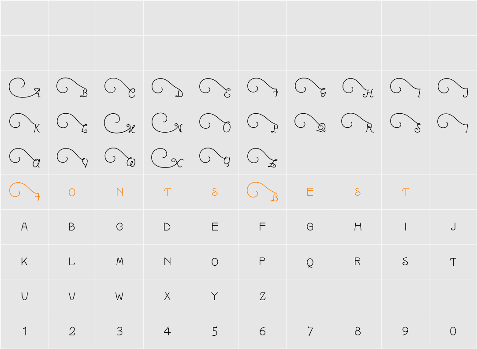This screenshot has height=349, width=477.
Task: Select the plain letter J glyph
Action: [x=453, y=227]
